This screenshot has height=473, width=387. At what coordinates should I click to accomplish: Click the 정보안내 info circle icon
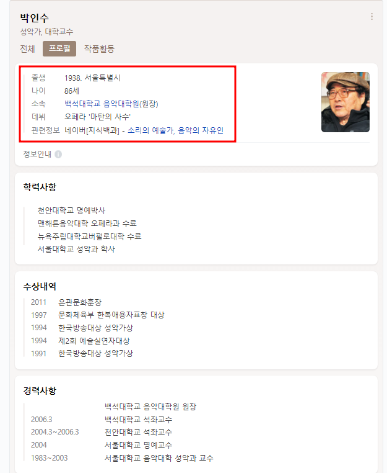coord(58,155)
